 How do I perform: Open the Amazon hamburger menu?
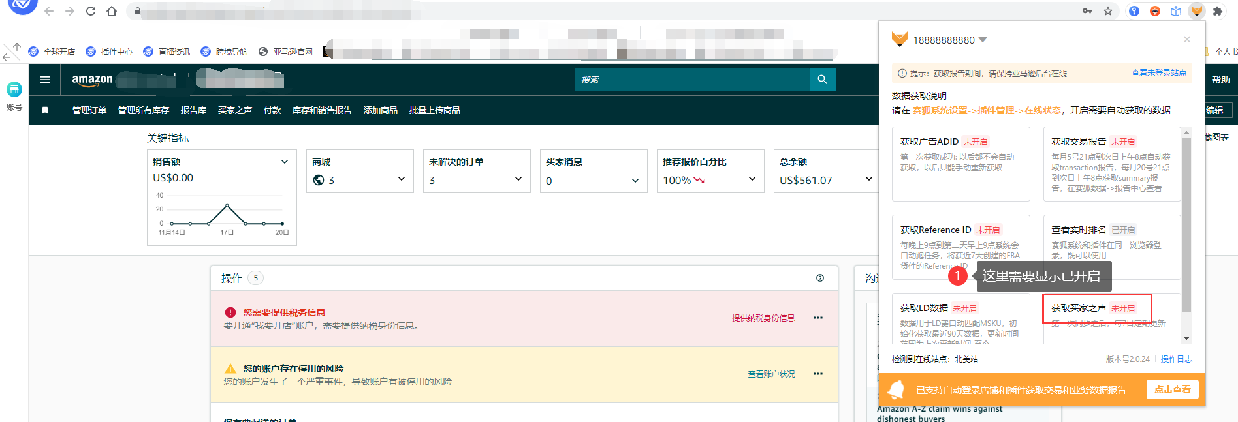coord(45,80)
